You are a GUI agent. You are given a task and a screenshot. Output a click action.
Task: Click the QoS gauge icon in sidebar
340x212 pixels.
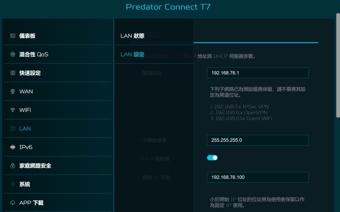click(13, 54)
